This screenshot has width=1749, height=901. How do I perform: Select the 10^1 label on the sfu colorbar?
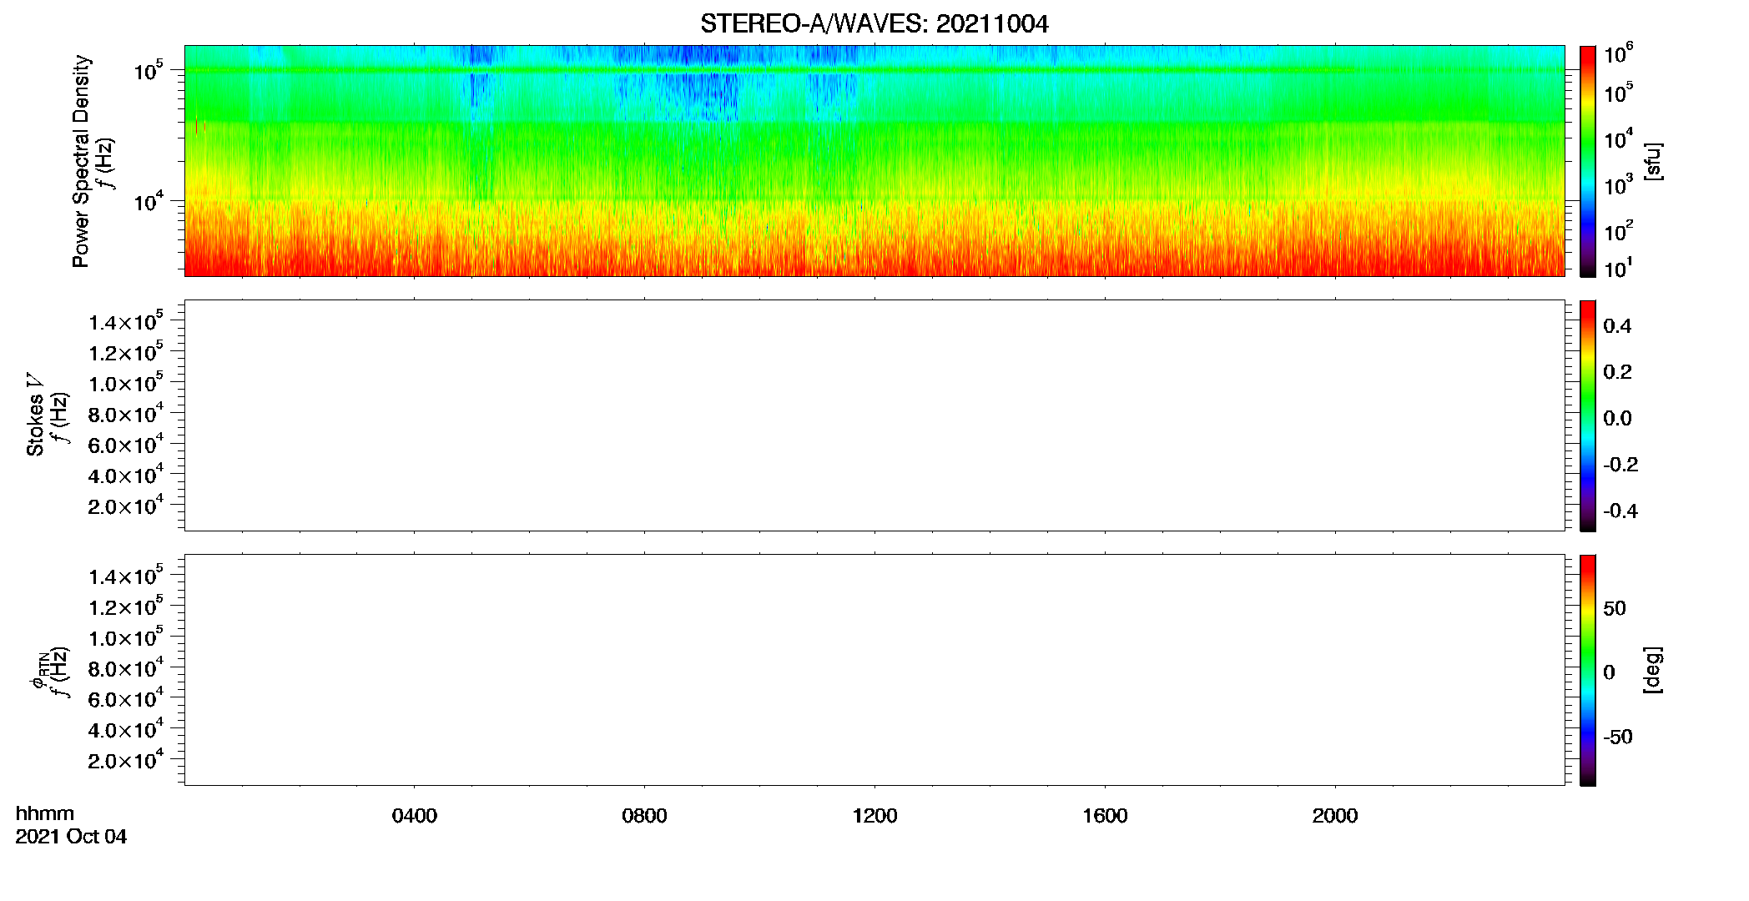(1618, 268)
